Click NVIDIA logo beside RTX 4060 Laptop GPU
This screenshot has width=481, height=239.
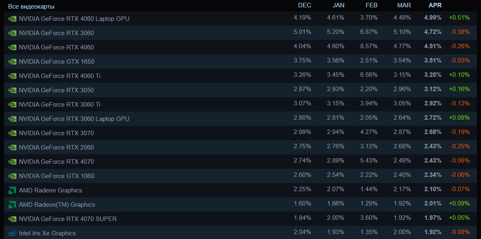pos(12,18)
